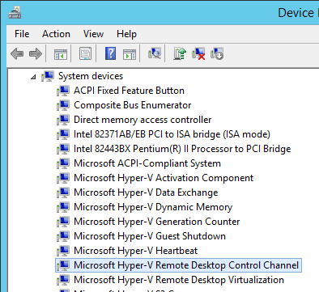
Task: Select Microsoft Hyper-V Guest Shutdown
Action: 150,236
